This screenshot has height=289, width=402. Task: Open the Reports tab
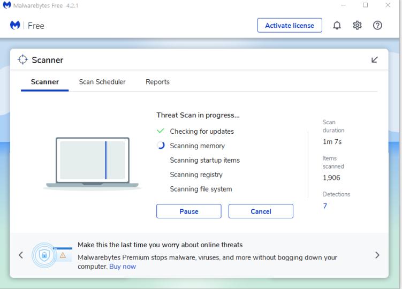click(157, 82)
